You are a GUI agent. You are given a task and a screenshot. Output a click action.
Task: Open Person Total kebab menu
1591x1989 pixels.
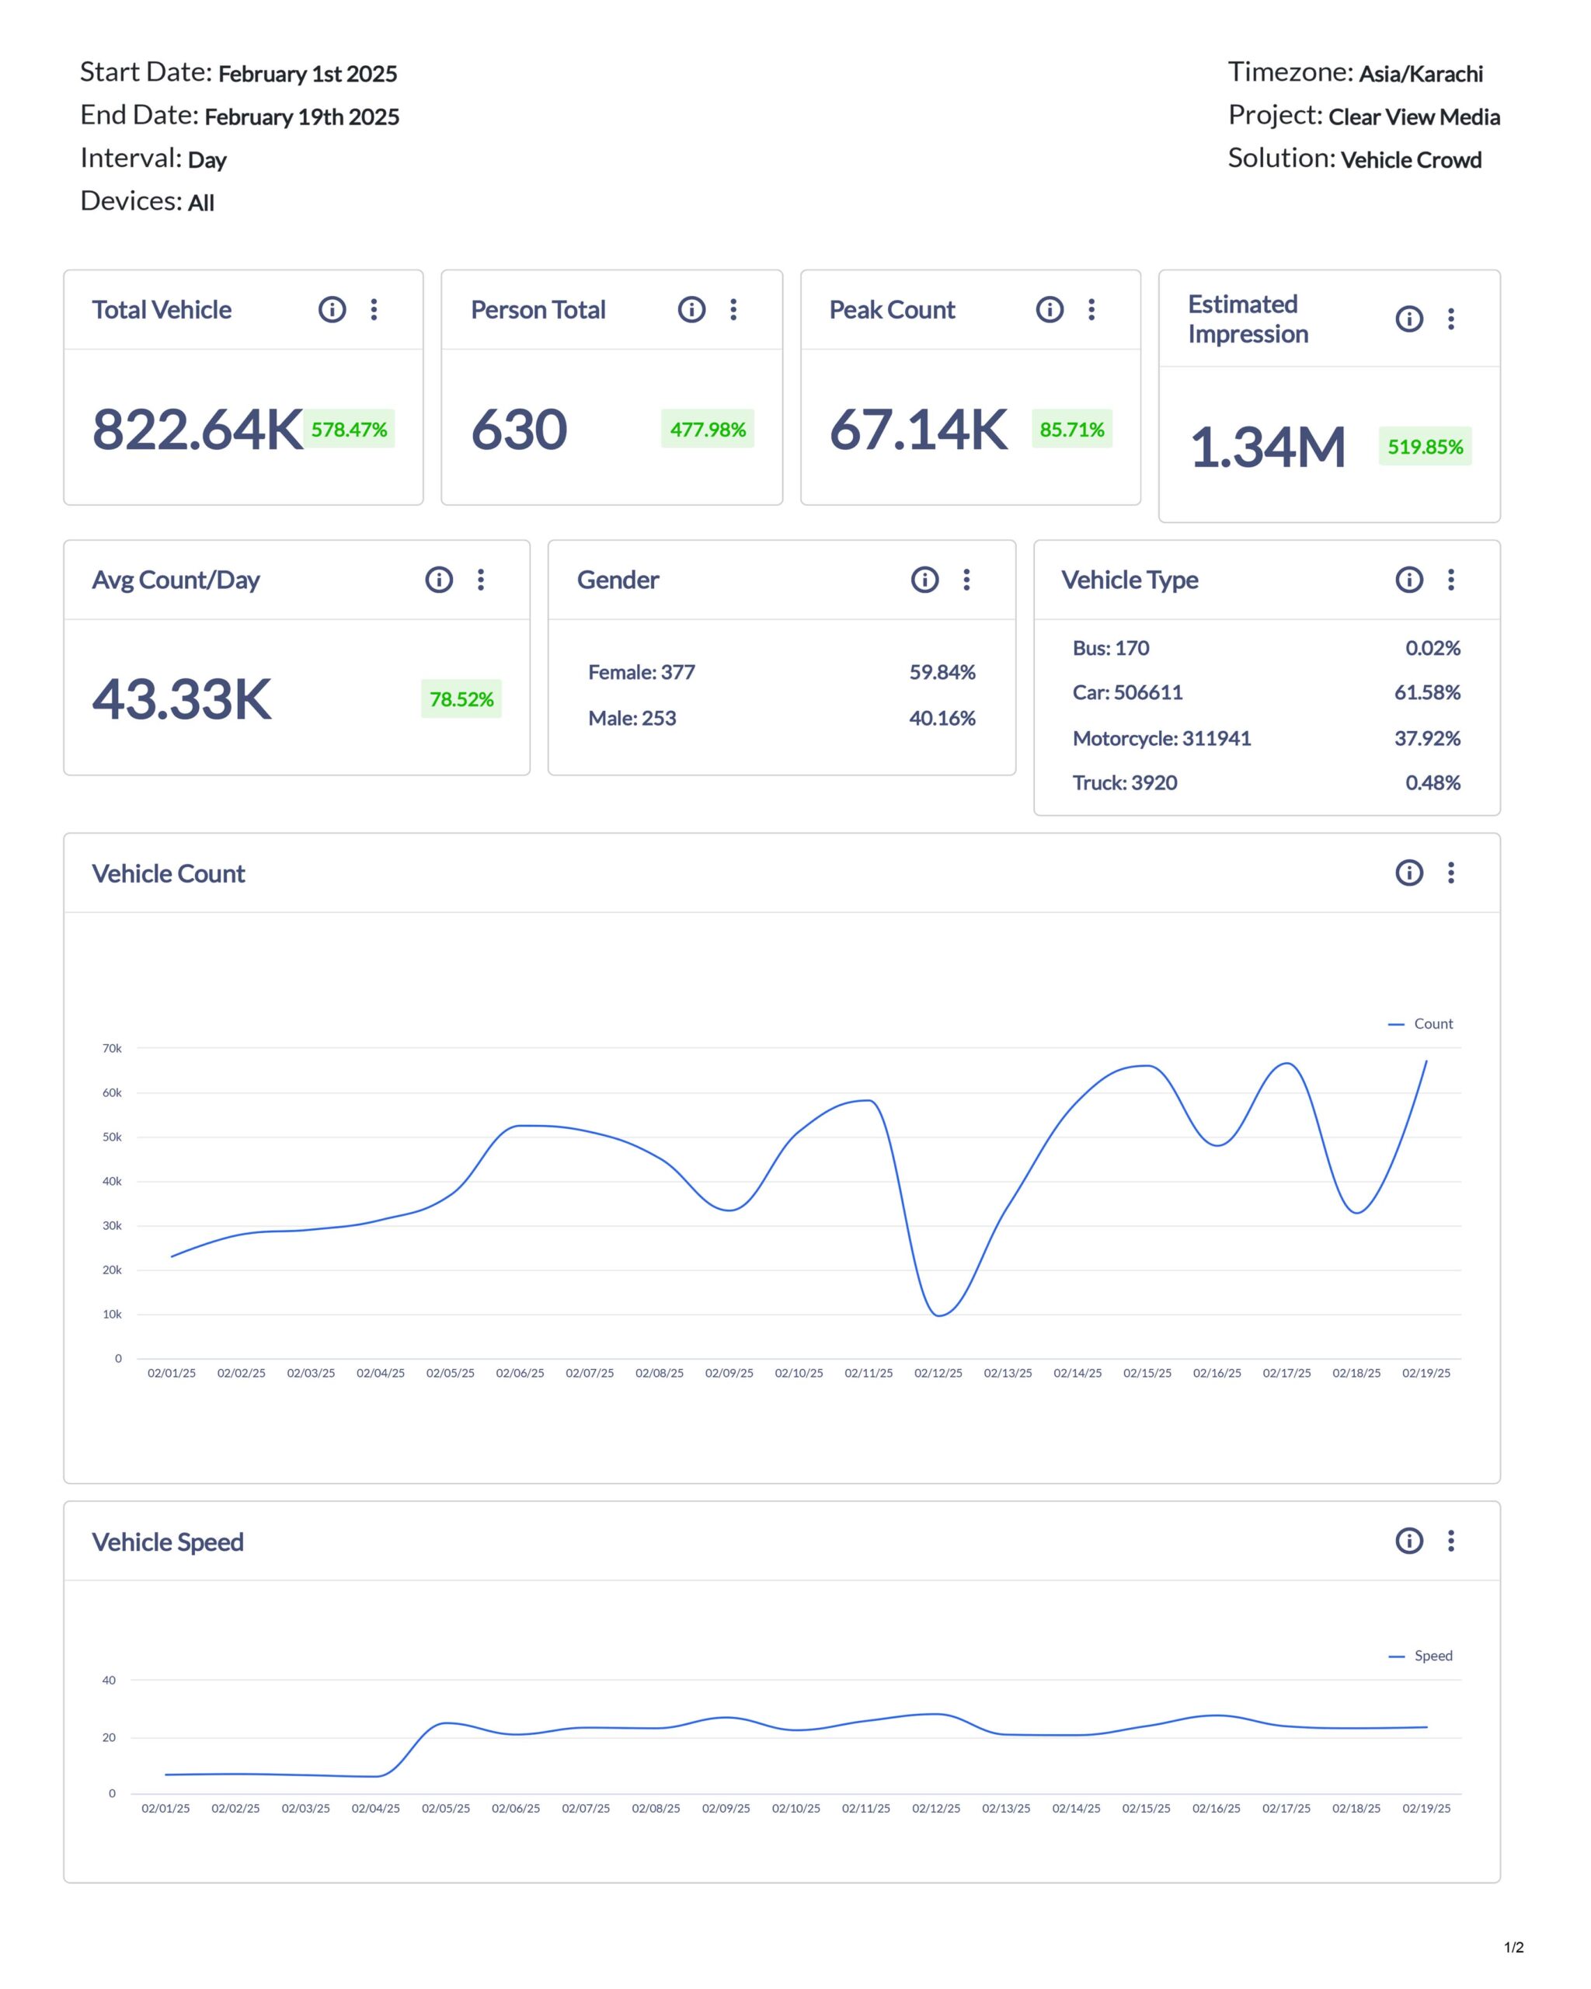click(x=733, y=309)
